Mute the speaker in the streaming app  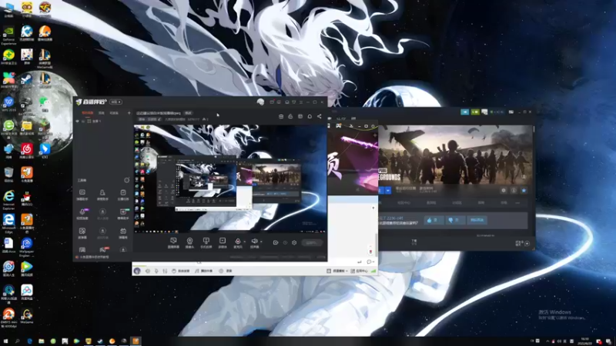pyautogui.click(x=254, y=241)
